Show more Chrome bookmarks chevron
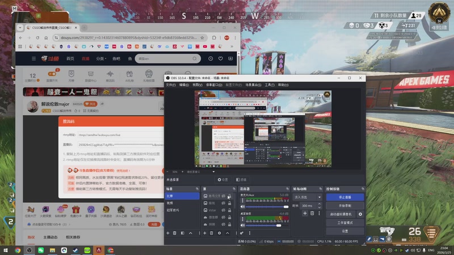454x255 pixels. 232,46
